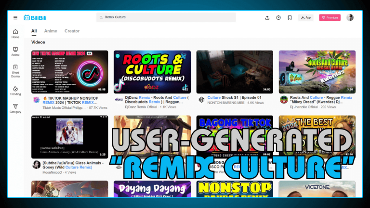
Task: Open watch history via the clock icon
Action: pyautogui.click(x=278, y=18)
